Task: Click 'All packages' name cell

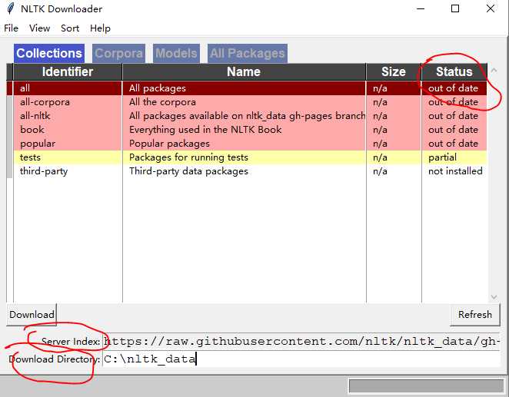Action: (244, 88)
